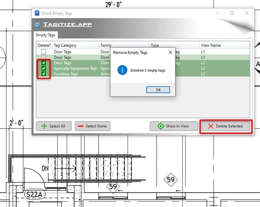This screenshot has width=260, height=207.
Task: Click the Tagitize logo icon in banner
Action: coord(38,24)
